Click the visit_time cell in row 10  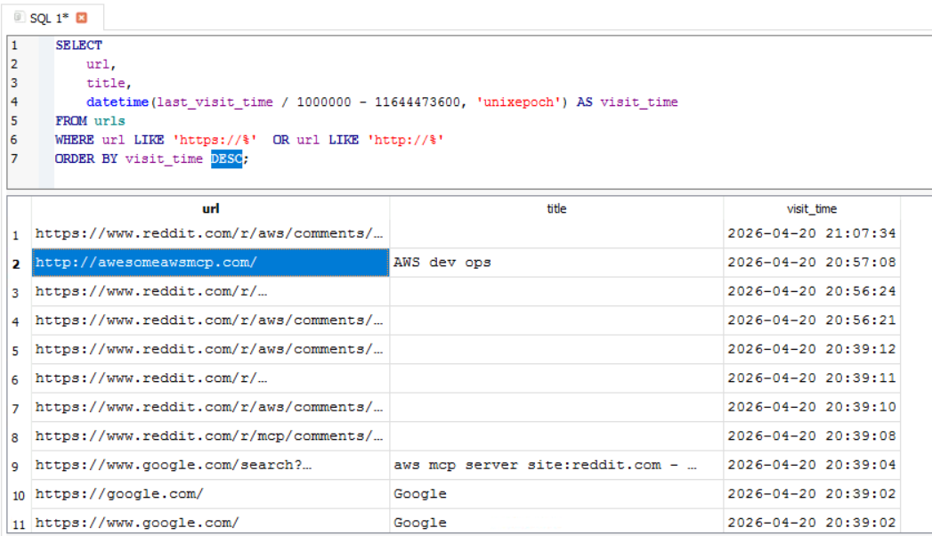811,494
